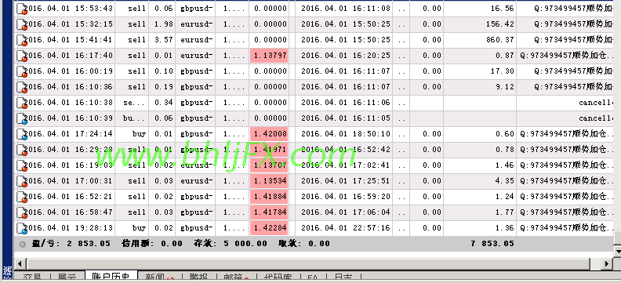Viewport: 621px width, 283px height.
Task: Click the order icon of the 16:17:40 eurusd trade
Action: (x=22, y=56)
